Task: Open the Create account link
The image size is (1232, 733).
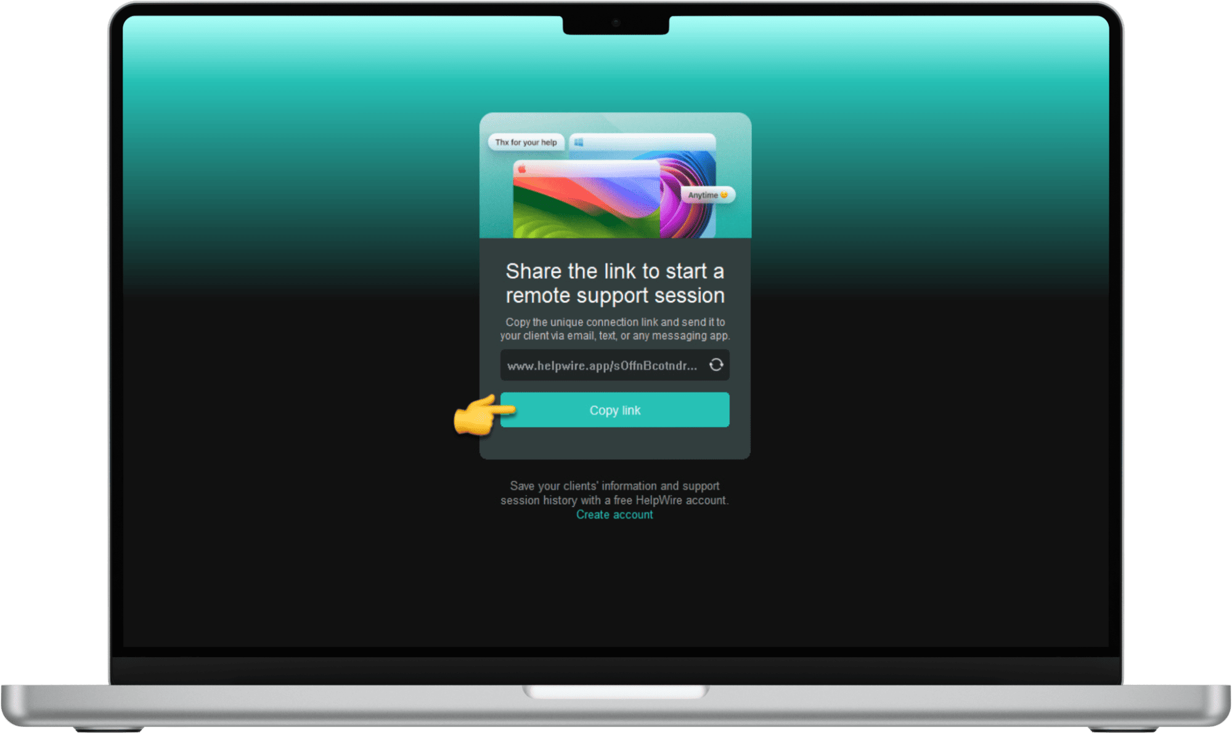Action: click(614, 515)
